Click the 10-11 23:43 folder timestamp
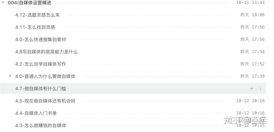The height and width of the screenshot is (132, 274). tap(250, 3)
